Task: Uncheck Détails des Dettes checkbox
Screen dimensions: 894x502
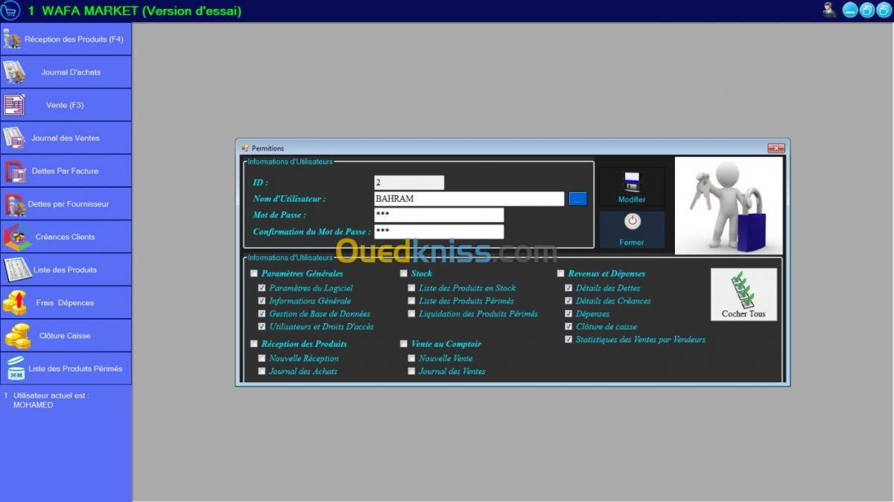Action: click(x=568, y=288)
